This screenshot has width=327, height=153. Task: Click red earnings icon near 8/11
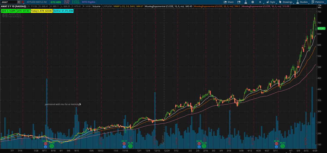pyautogui.click(x=45, y=144)
